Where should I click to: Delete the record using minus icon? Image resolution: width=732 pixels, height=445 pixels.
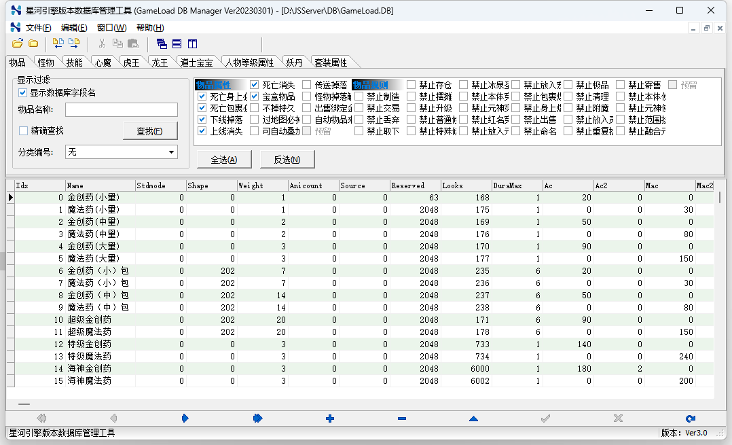[402, 419]
